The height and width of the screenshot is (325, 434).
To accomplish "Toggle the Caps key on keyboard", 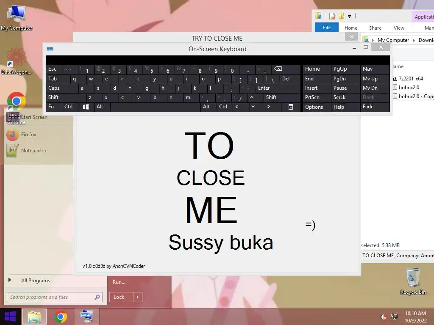I will 62,88.
